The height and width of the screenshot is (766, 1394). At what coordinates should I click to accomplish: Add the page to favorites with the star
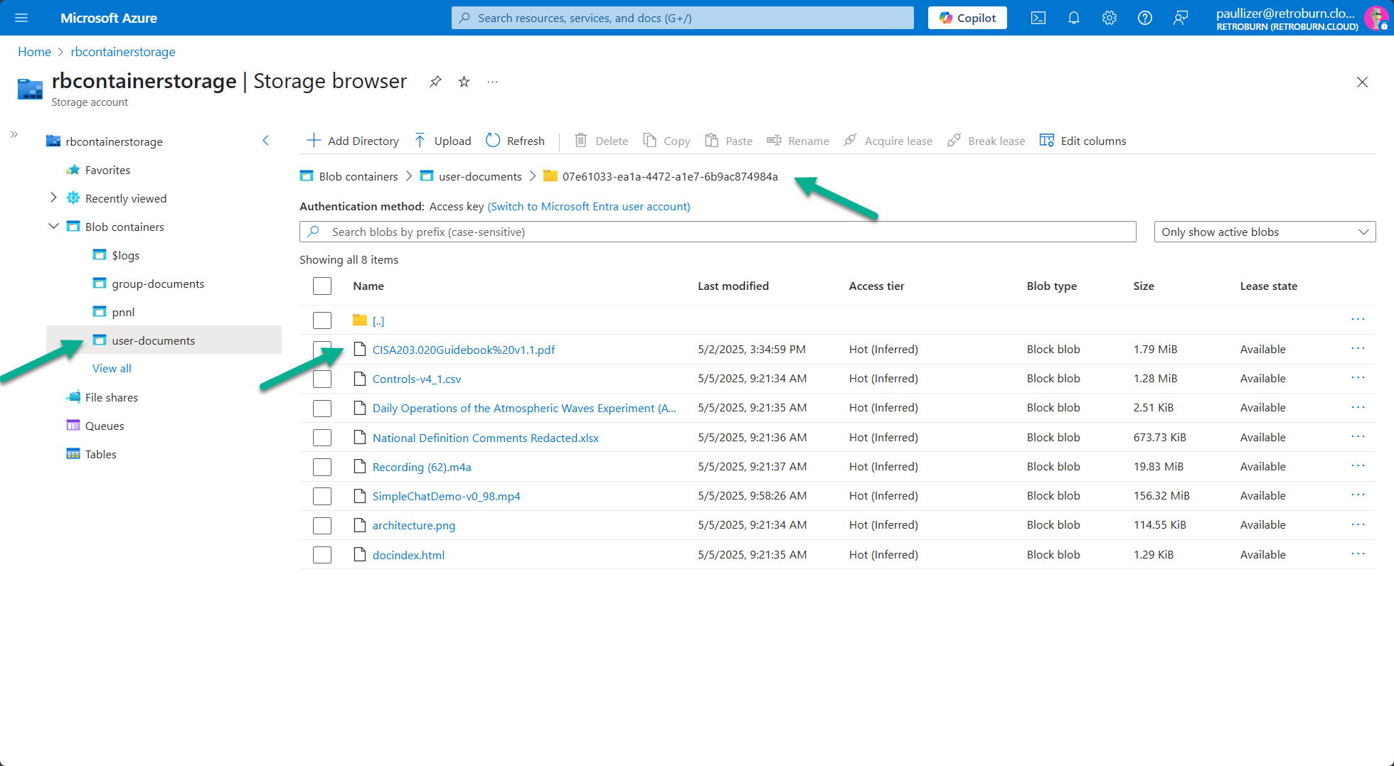(464, 82)
